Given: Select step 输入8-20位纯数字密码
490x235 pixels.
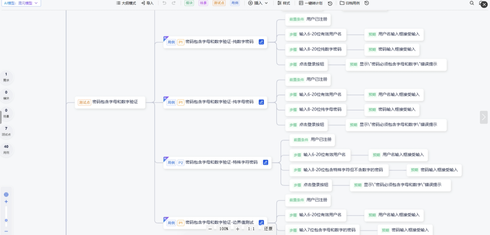Looking at the screenshot, I should coord(316,50).
